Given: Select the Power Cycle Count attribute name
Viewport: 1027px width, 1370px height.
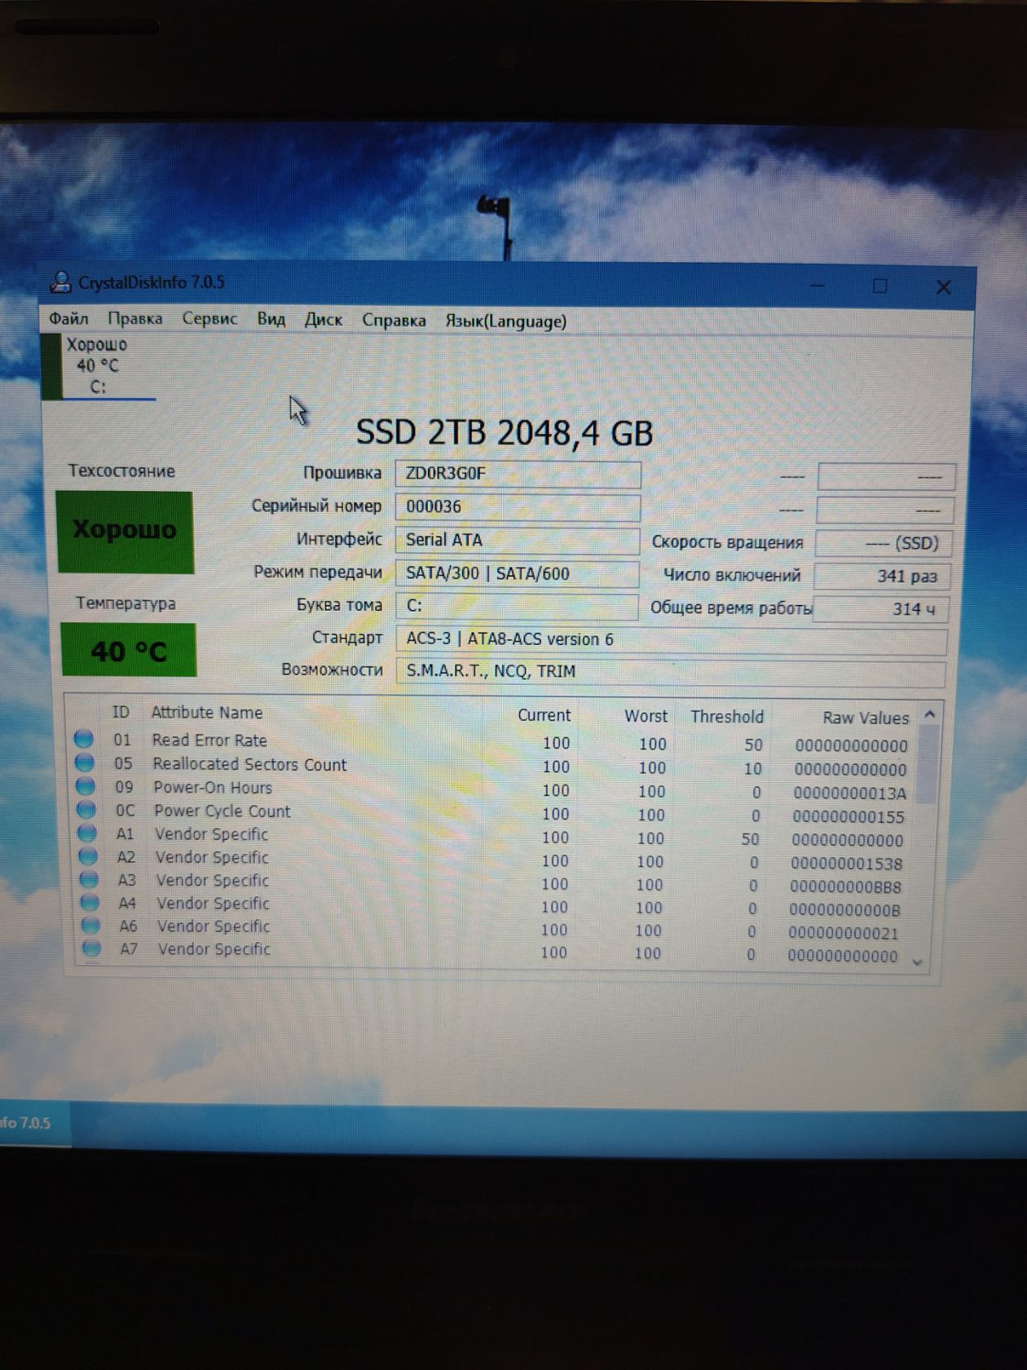Looking at the screenshot, I should click(222, 811).
